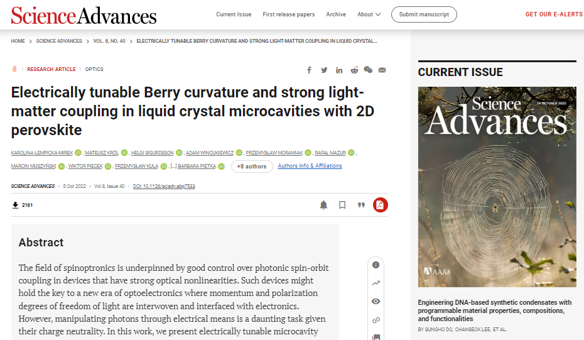Click the WeChat share icon
Image resolution: width=584 pixels, height=340 pixels.
coord(368,70)
